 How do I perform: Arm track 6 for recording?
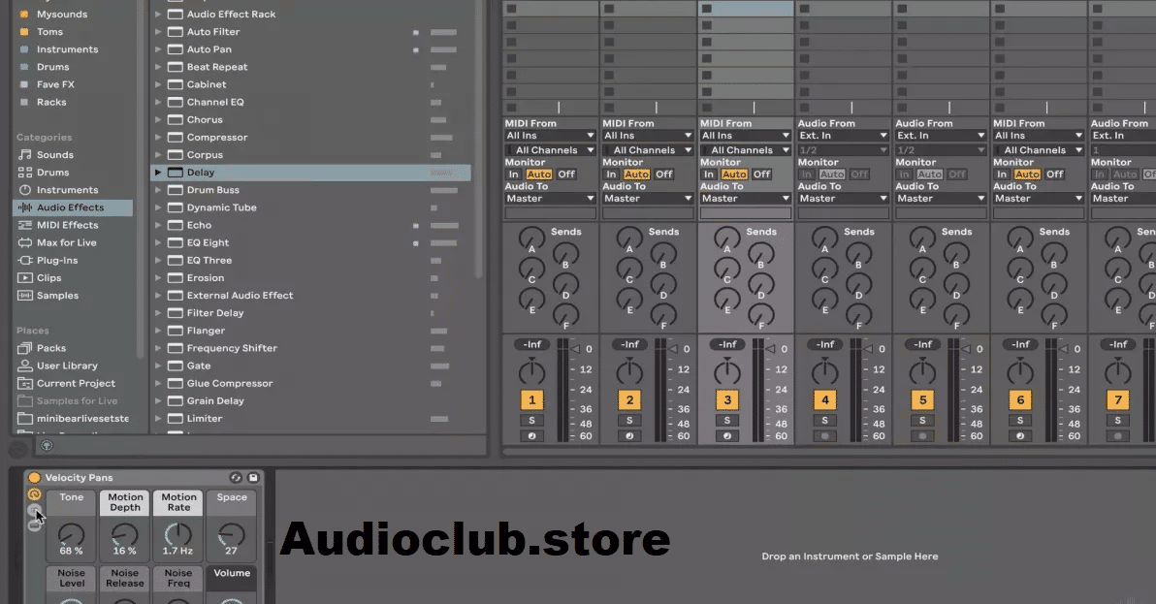[1020, 436]
